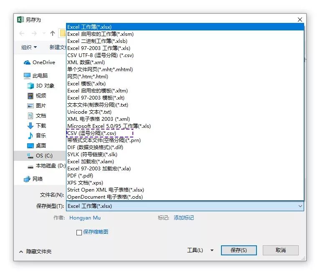The width and height of the screenshot is (320, 277).
Task: Click the 本地磁盘 (D:) drive icon
Action: [30, 167]
